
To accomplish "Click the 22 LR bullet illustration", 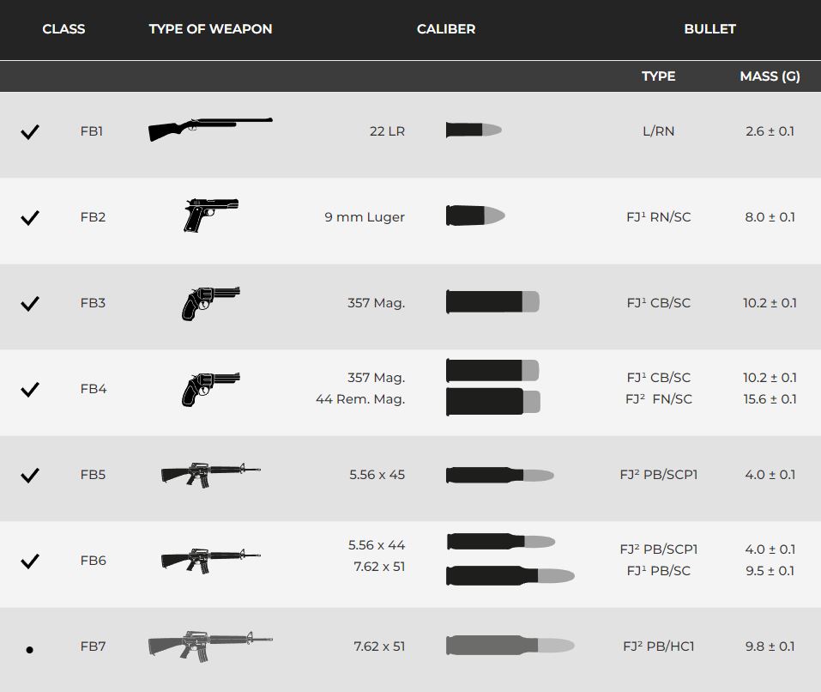I will pyautogui.click(x=474, y=131).
